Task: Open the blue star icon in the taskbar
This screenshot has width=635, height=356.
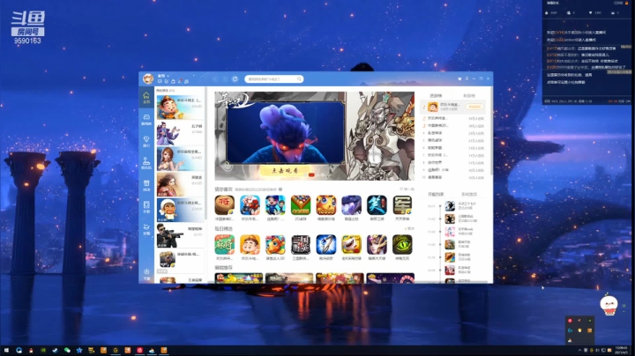Action: pyautogui.click(x=79, y=351)
